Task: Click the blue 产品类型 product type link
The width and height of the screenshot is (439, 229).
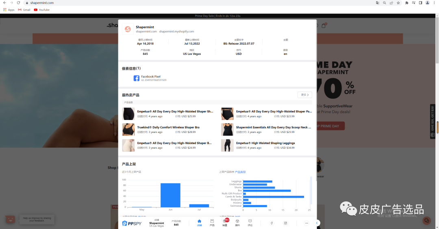Action: tap(240, 172)
